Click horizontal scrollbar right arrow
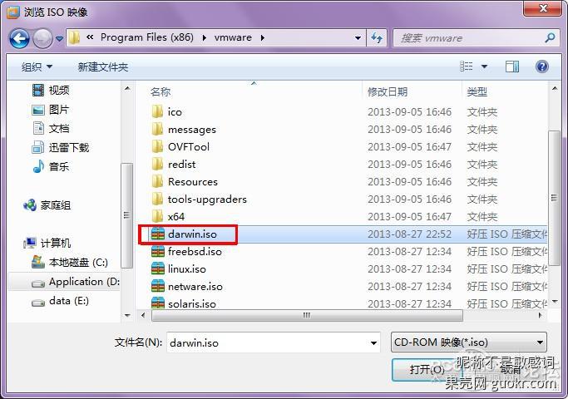The height and width of the screenshot is (399, 568). click(x=540, y=315)
